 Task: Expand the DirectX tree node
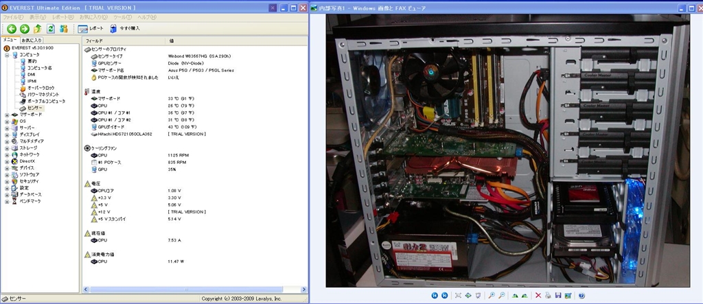pos(7,161)
